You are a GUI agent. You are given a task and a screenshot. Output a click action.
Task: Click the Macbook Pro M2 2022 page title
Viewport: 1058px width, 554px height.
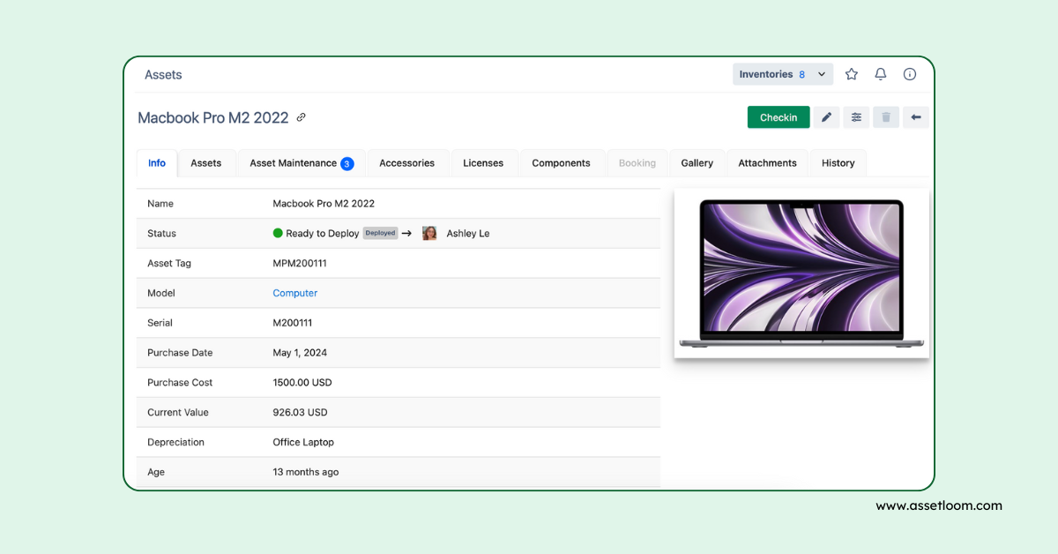(x=213, y=117)
